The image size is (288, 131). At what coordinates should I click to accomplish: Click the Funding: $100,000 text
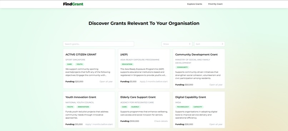[x=130, y=121]
